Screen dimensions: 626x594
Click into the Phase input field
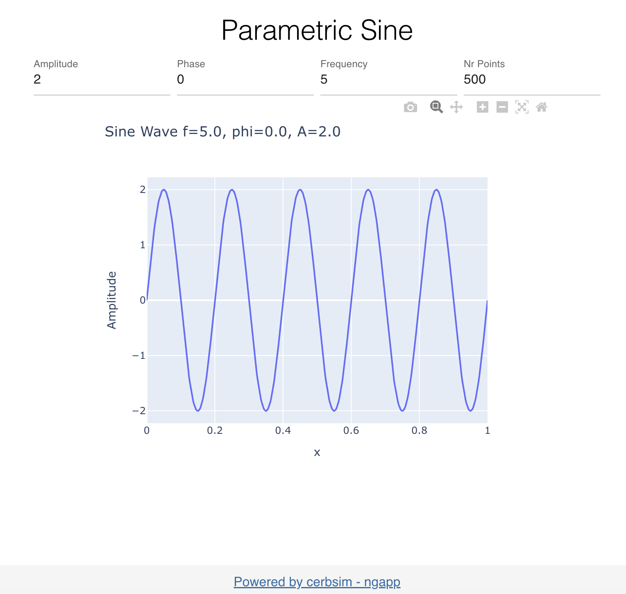pyautogui.click(x=245, y=79)
